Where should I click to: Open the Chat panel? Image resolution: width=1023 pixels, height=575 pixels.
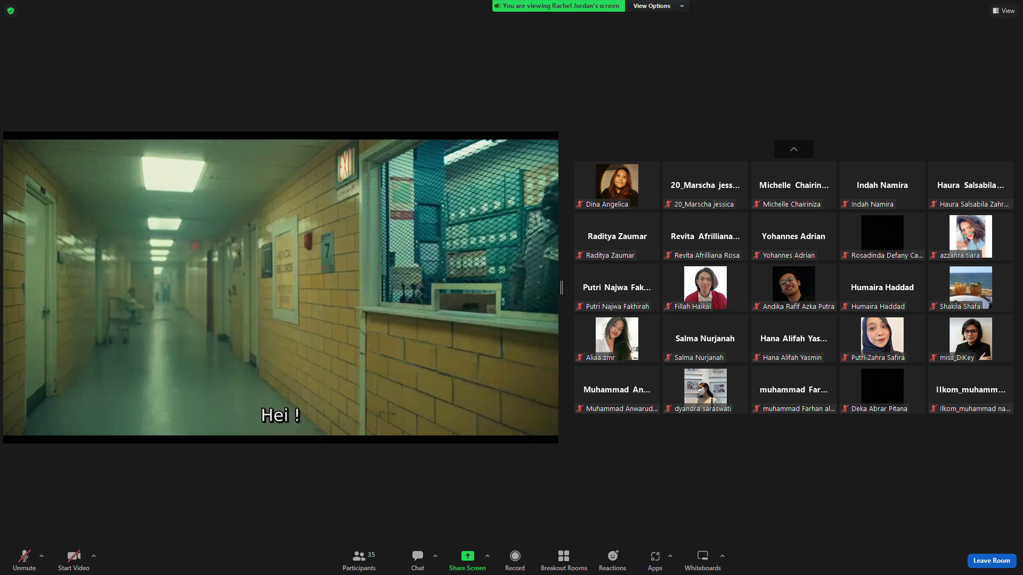pos(418,561)
